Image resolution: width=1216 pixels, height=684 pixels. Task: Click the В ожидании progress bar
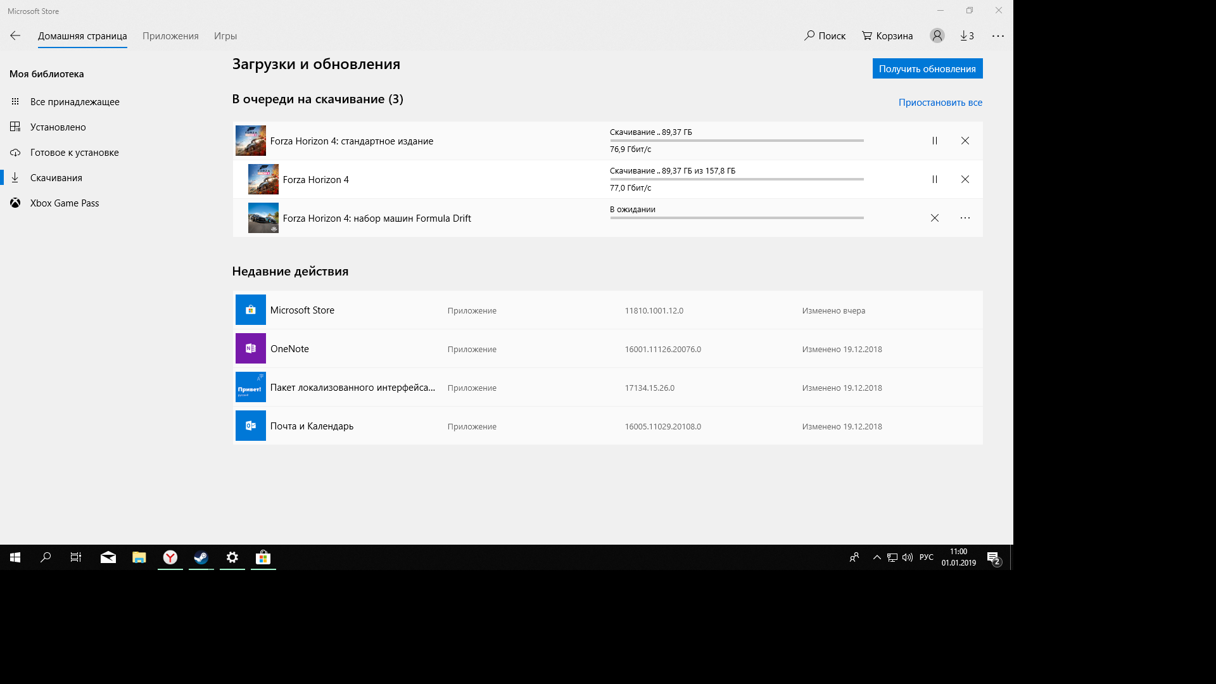coord(737,218)
